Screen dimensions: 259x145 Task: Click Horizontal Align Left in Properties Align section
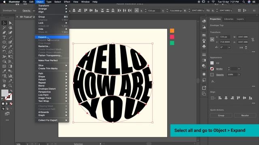pos(220,98)
